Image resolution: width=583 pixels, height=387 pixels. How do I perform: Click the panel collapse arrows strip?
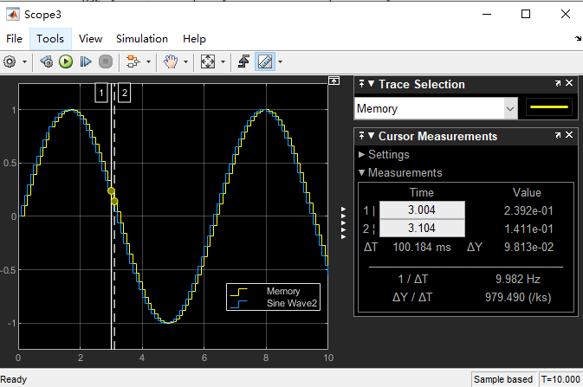[343, 223]
